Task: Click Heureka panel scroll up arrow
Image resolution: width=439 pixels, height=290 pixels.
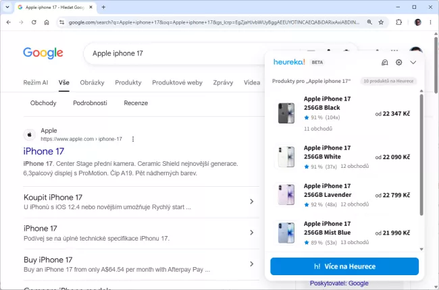Action: point(421,91)
